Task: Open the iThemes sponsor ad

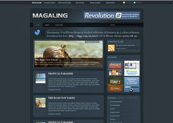Action: tap(132, 68)
